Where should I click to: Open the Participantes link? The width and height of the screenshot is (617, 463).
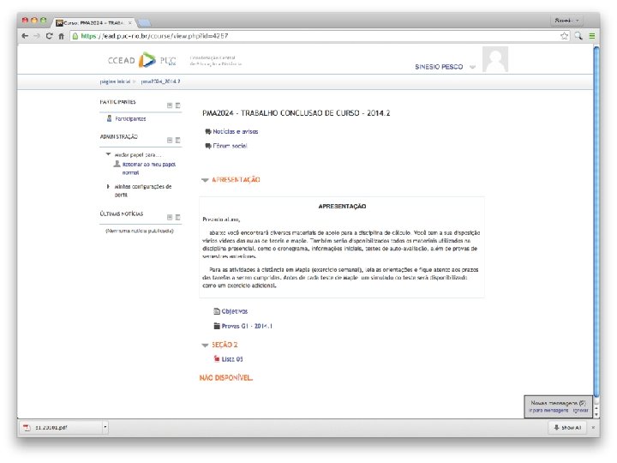tap(130, 118)
